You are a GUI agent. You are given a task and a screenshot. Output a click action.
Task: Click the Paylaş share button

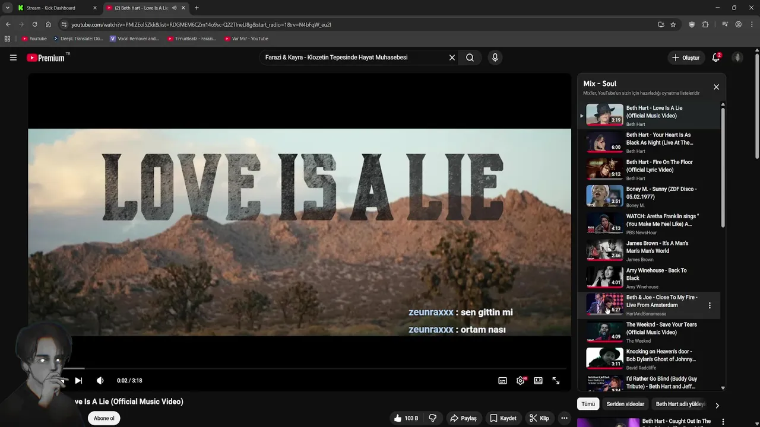pyautogui.click(x=463, y=418)
